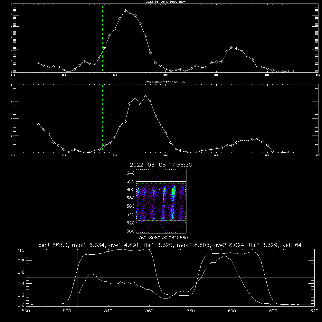Click the red dotted line near 533 in bottom plot

(x=94, y=278)
